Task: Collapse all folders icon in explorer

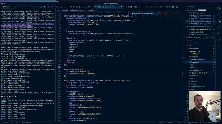Action: pyautogui.click(x=214, y=38)
